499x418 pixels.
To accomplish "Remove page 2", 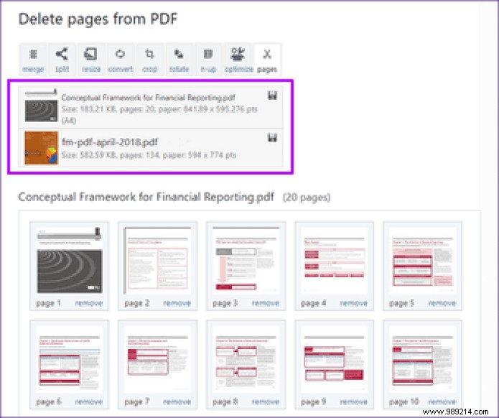I will click(x=177, y=303).
